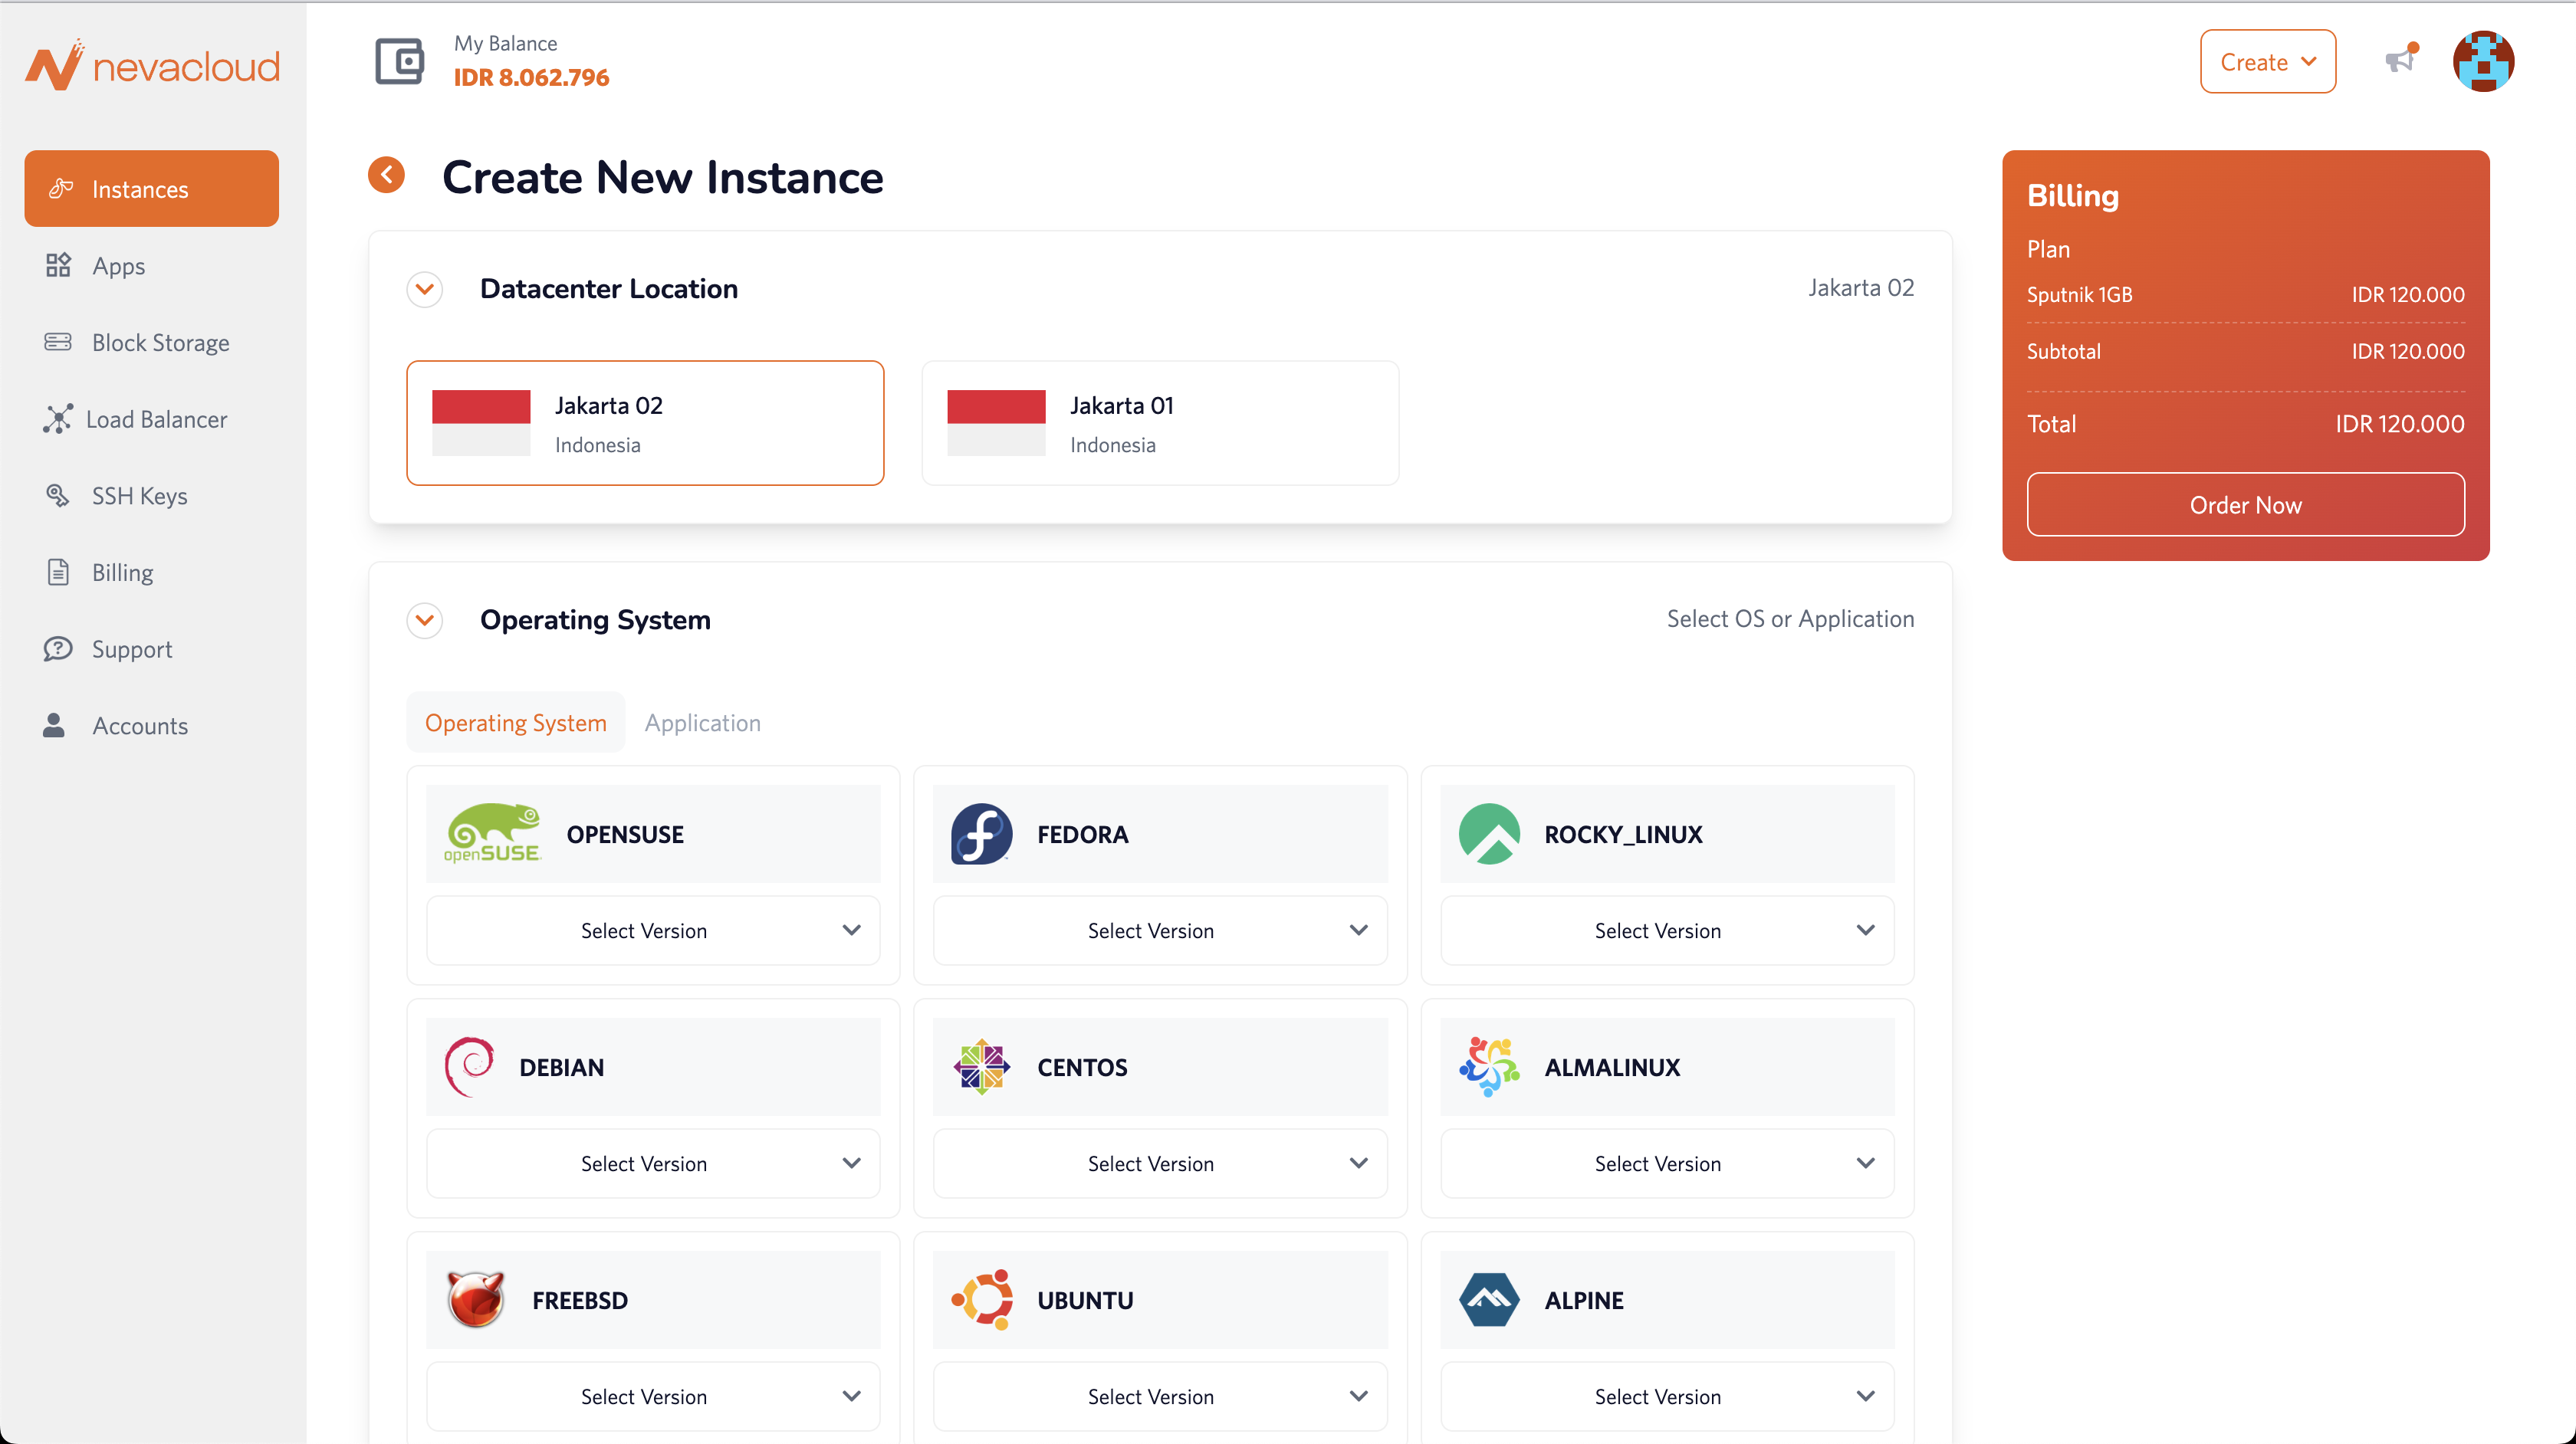Image resolution: width=2576 pixels, height=1444 pixels.
Task: Open DEBIAN Select Version dropdown
Action: tap(653, 1163)
